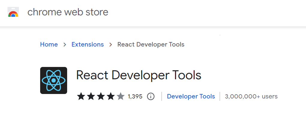Click the Chrome Web Store logo icon
Image resolution: width=306 pixels, height=118 pixels.
(13, 12)
